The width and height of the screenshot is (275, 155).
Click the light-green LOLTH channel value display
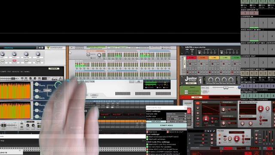click(225, 57)
